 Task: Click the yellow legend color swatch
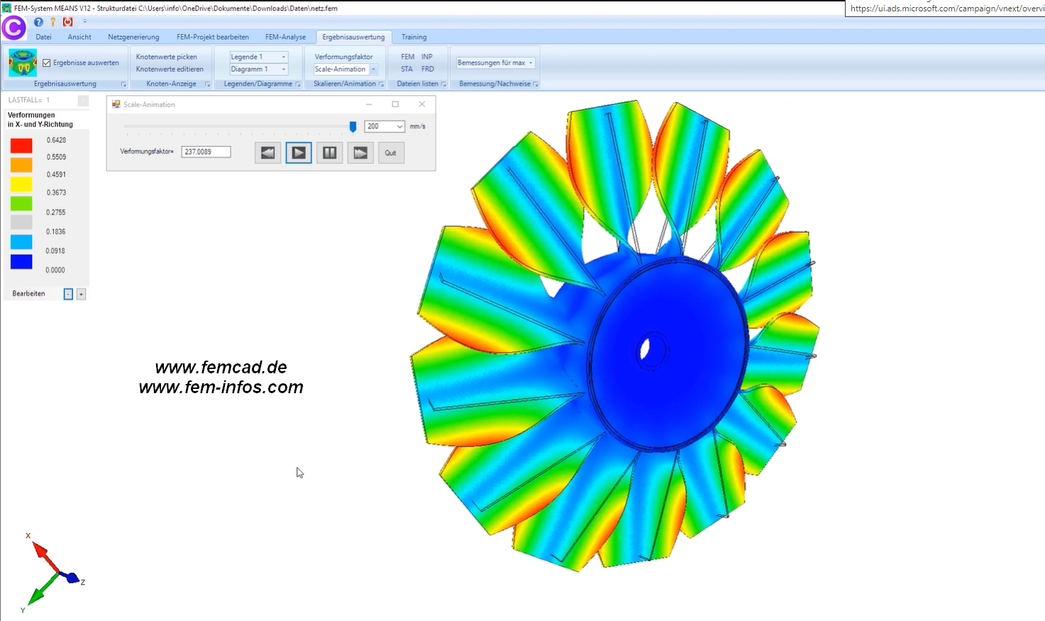pos(21,184)
